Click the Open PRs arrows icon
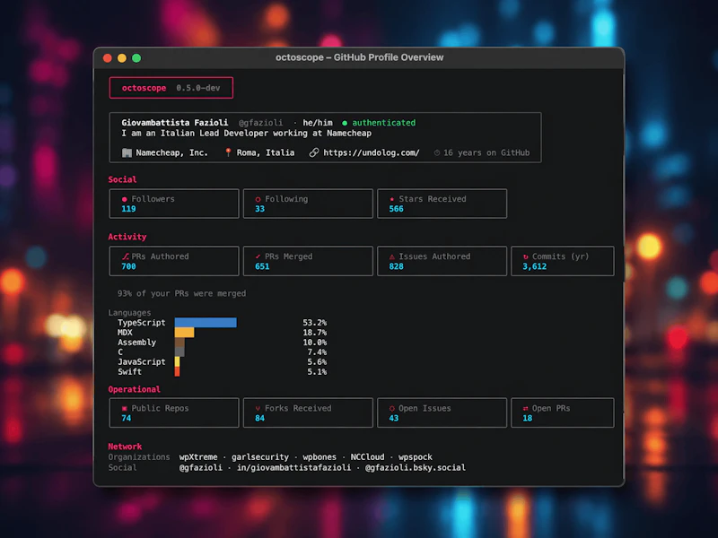This screenshot has width=718, height=538. (525, 409)
